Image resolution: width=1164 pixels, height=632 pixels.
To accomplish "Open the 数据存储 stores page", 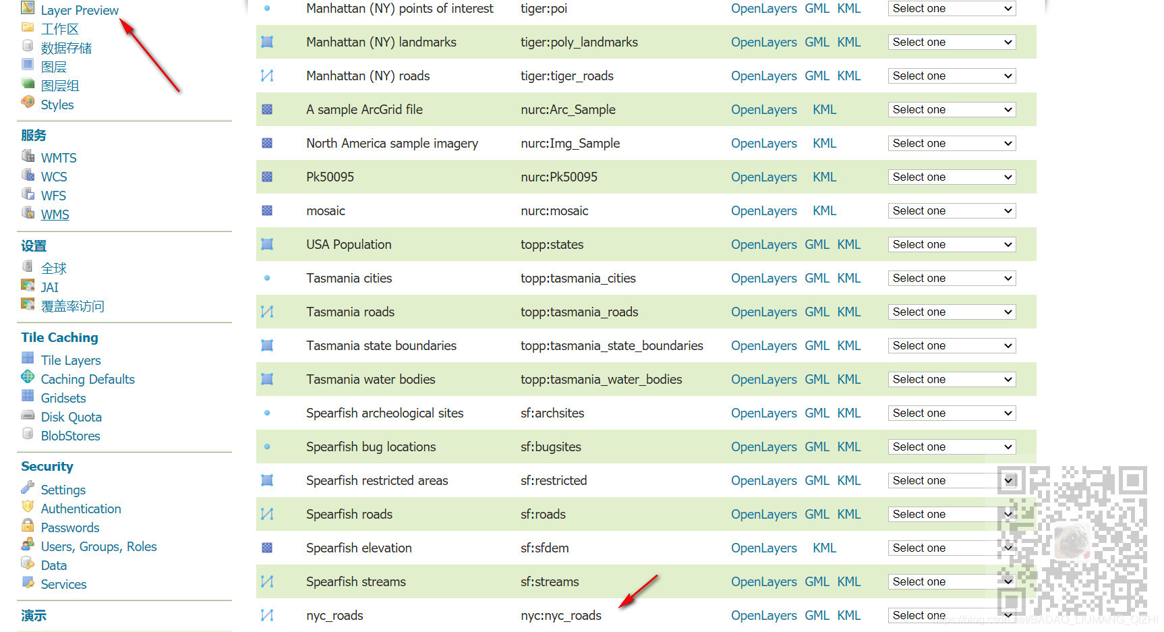I will 66,48.
